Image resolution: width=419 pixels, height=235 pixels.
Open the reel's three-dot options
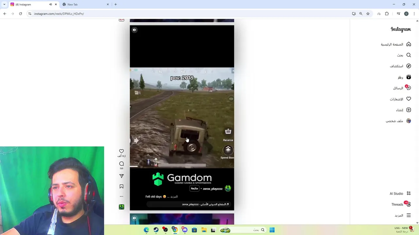pos(121,196)
